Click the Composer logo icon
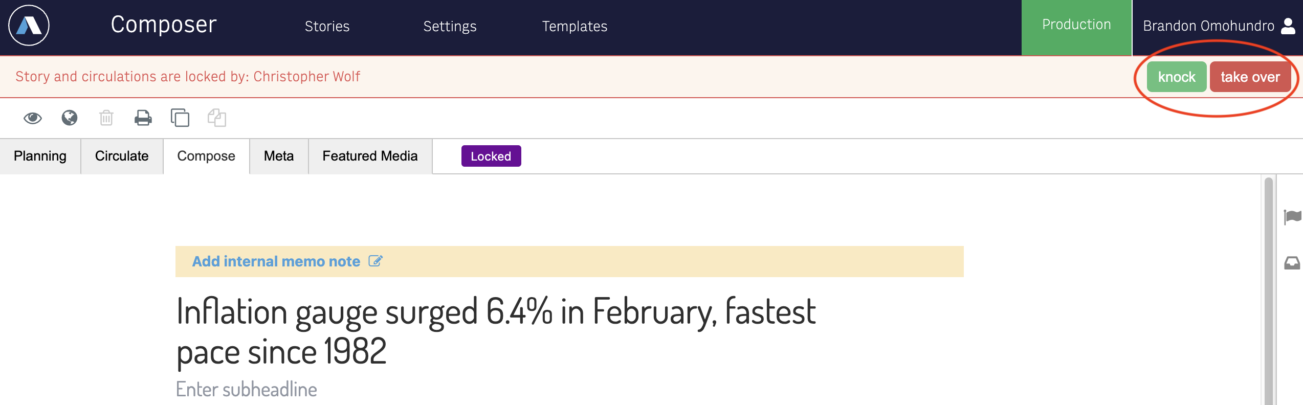Image resolution: width=1303 pixels, height=405 pixels. [29, 26]
